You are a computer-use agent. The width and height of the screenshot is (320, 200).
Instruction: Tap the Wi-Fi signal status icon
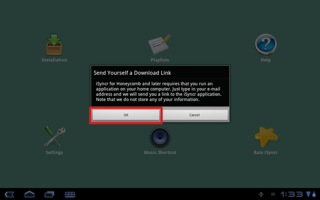coord(308,194)
